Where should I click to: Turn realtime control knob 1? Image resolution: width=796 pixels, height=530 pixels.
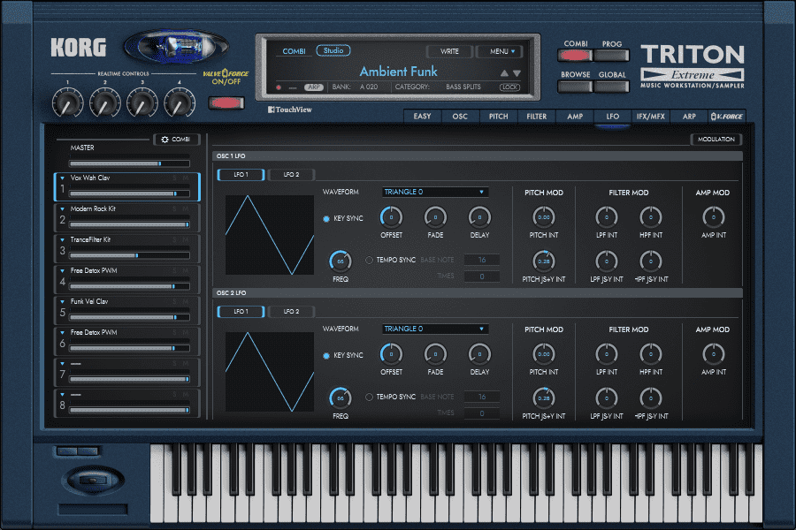pos(67,102)
